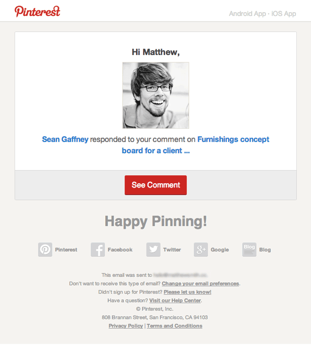
Task: Click Sean Gaffney's profile photo
Action: coord(155,96)
